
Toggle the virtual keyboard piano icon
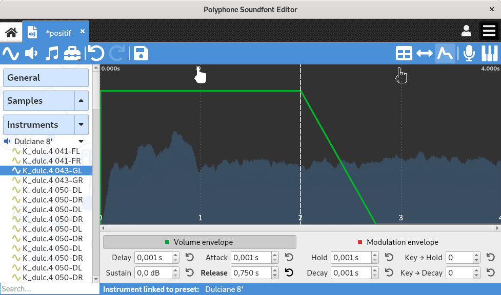click(x=490, y=53)
